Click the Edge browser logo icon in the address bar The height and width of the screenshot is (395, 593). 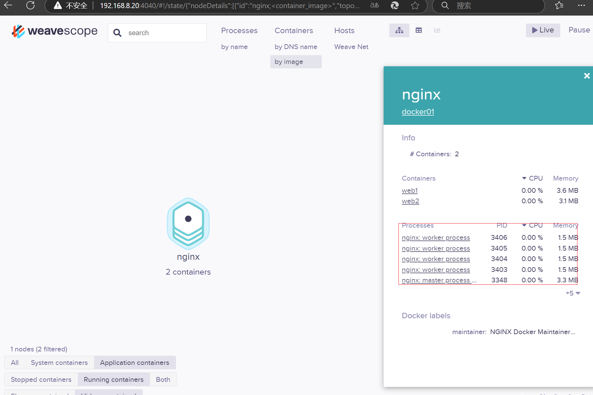(395, 5)
